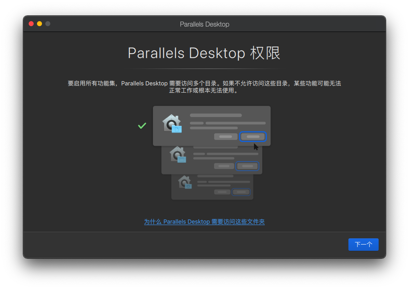Screen dimensions: 409x289
Task: Click the Parallels Desktop 权限 heading
Action: click(204, 53)
